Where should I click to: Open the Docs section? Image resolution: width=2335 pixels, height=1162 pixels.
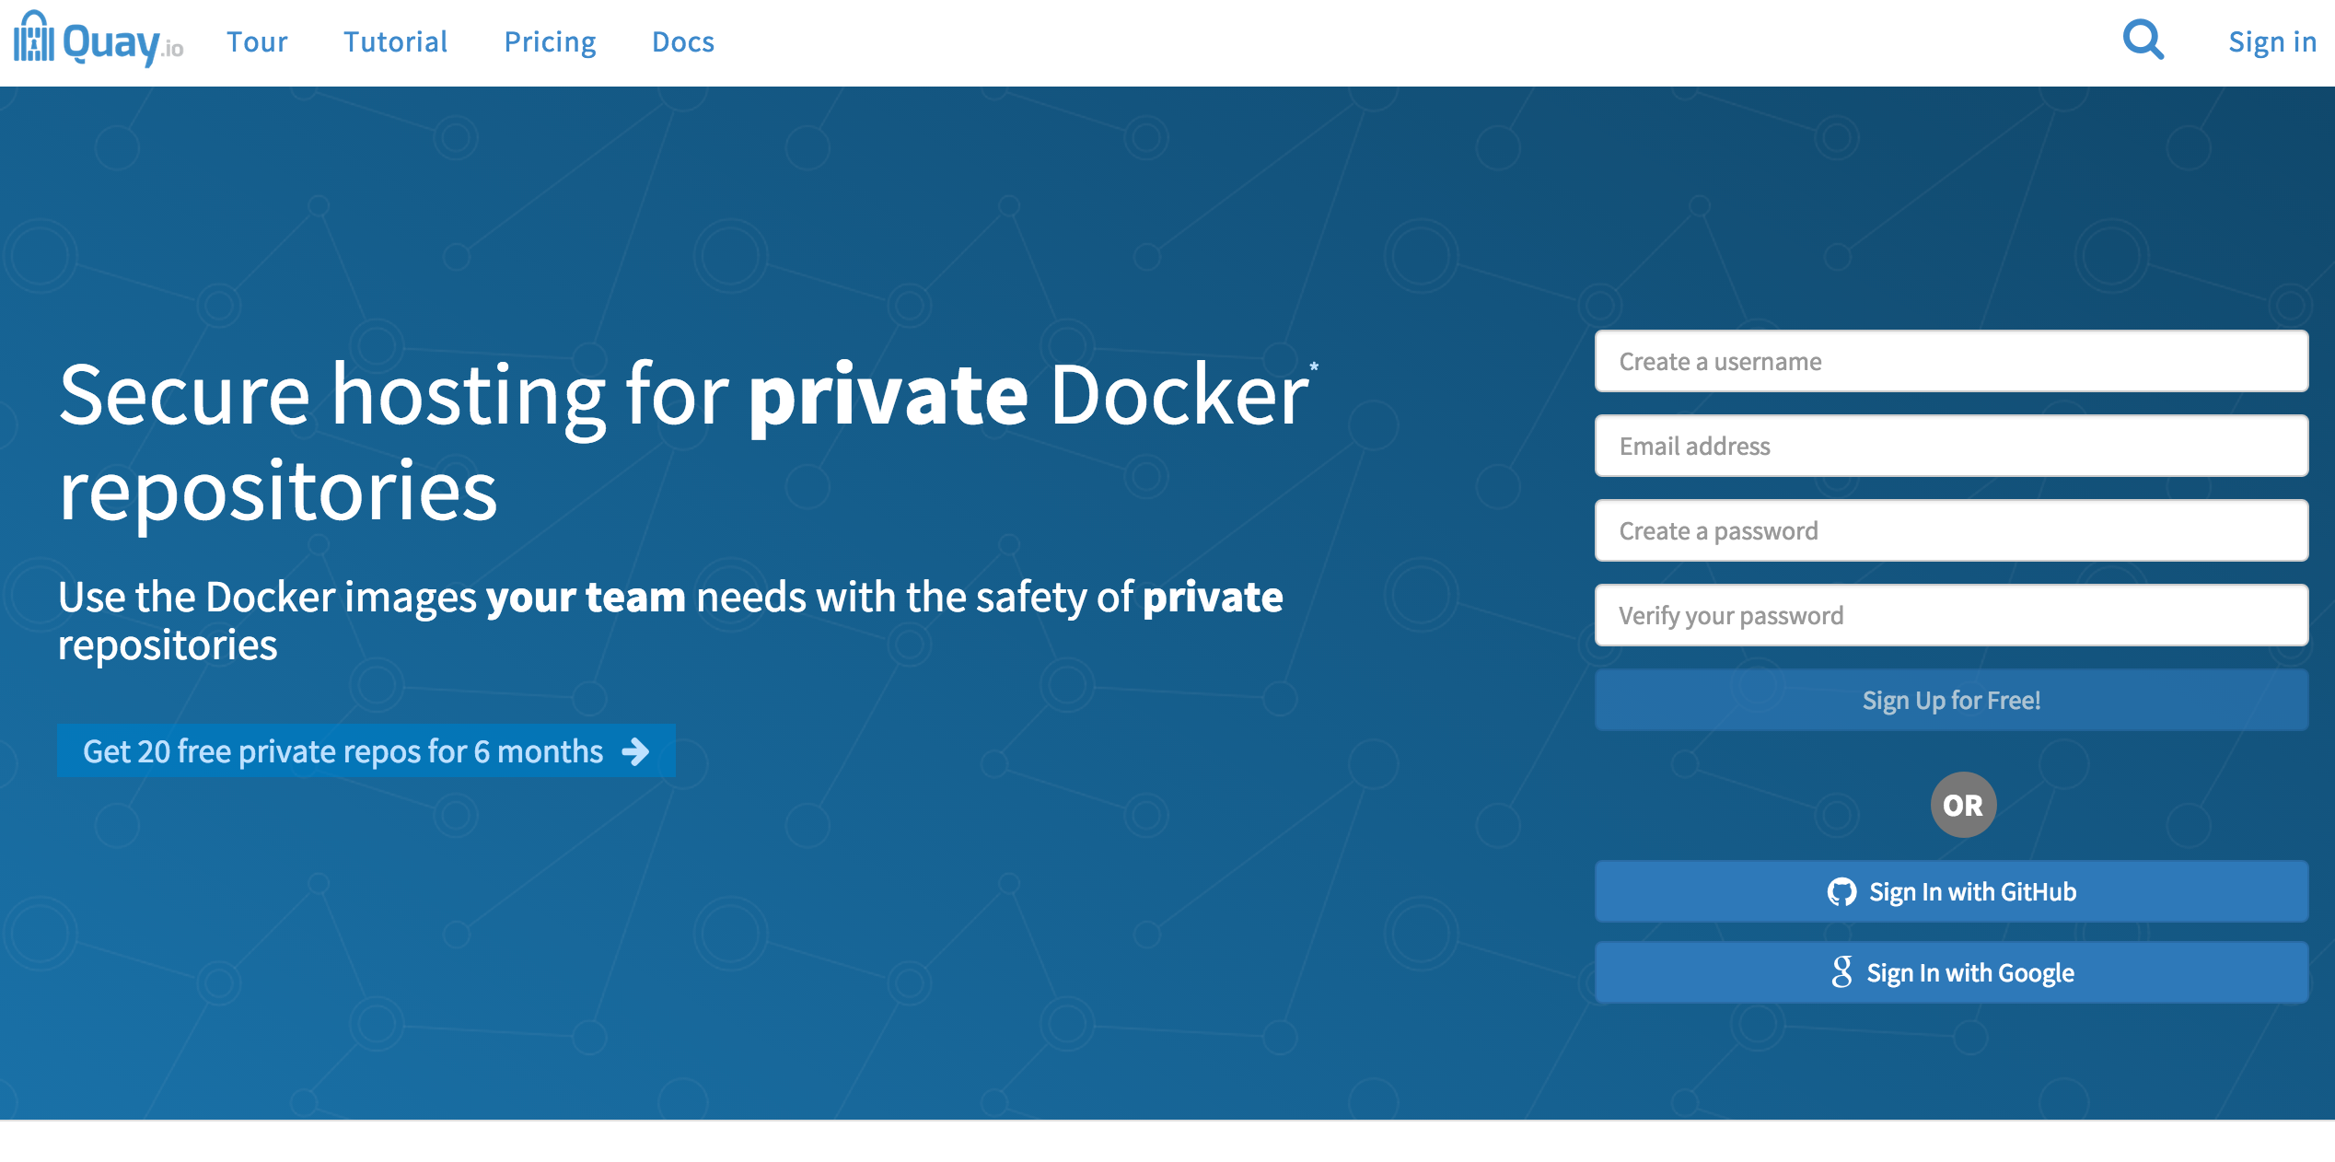(682, 41)
